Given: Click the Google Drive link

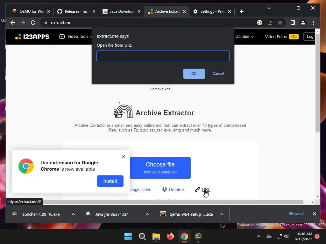Looking at the screenshot, I should [x=140, y=189].
